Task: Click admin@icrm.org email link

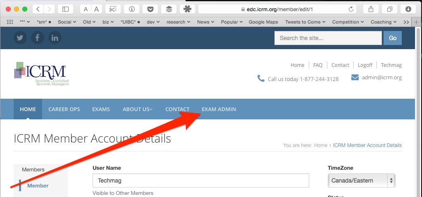Action: coord(381,78)
